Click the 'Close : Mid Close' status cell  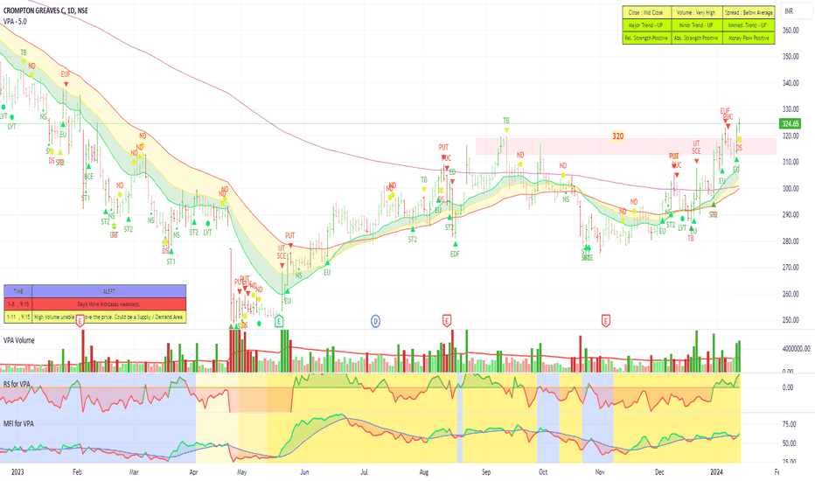646,12
